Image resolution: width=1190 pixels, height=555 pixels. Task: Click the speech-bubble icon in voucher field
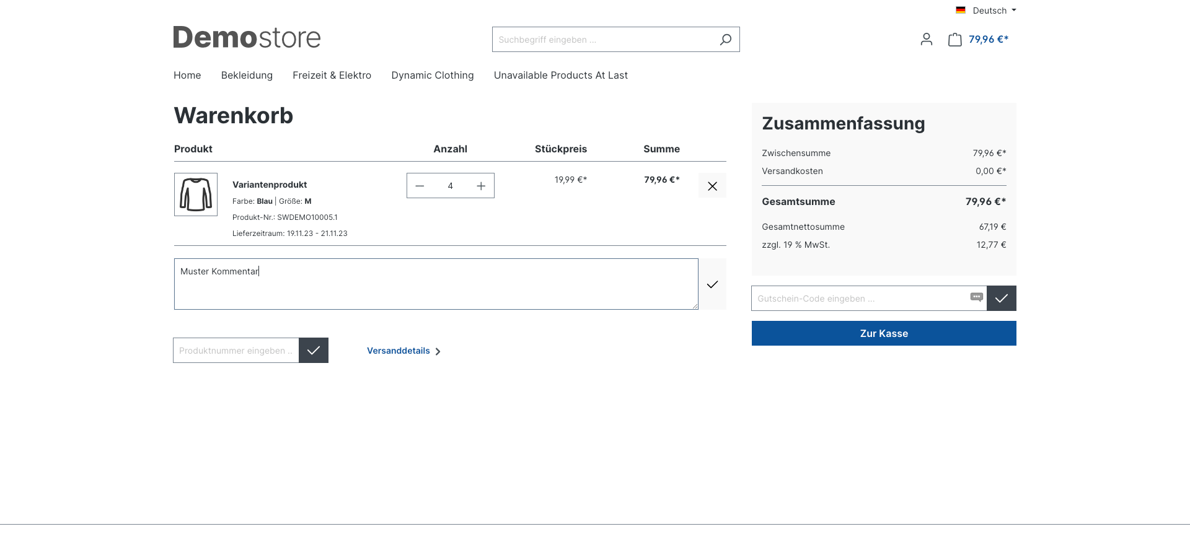[x=977, y=297]
